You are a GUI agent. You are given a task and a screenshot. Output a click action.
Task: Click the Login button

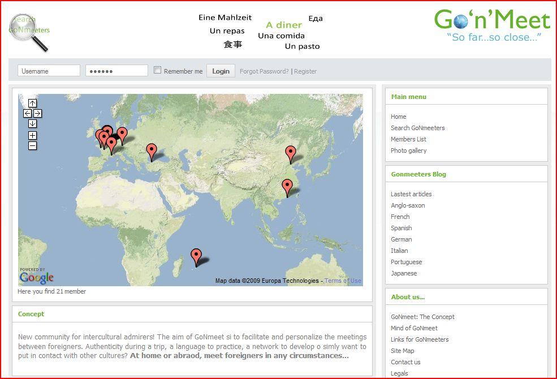(221, 71)
